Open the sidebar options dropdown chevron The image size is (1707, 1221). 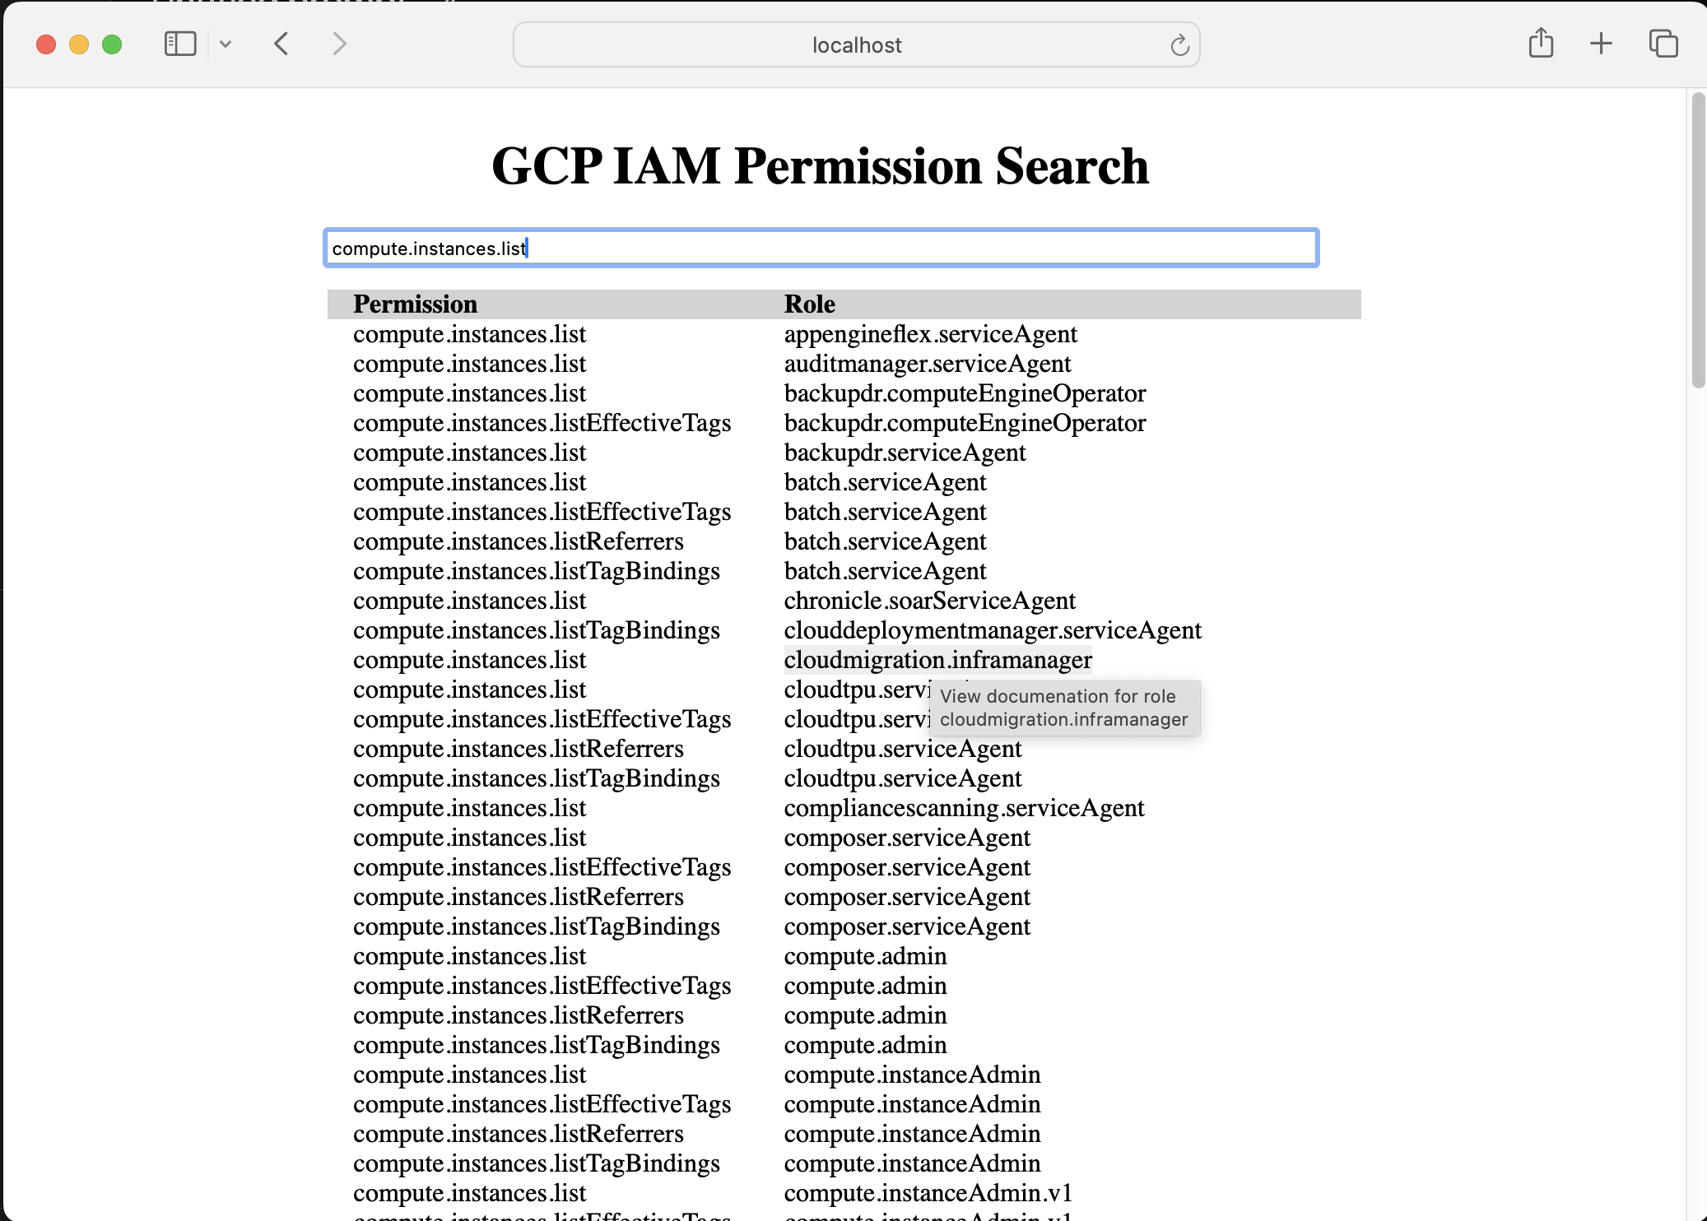point(226,44)
